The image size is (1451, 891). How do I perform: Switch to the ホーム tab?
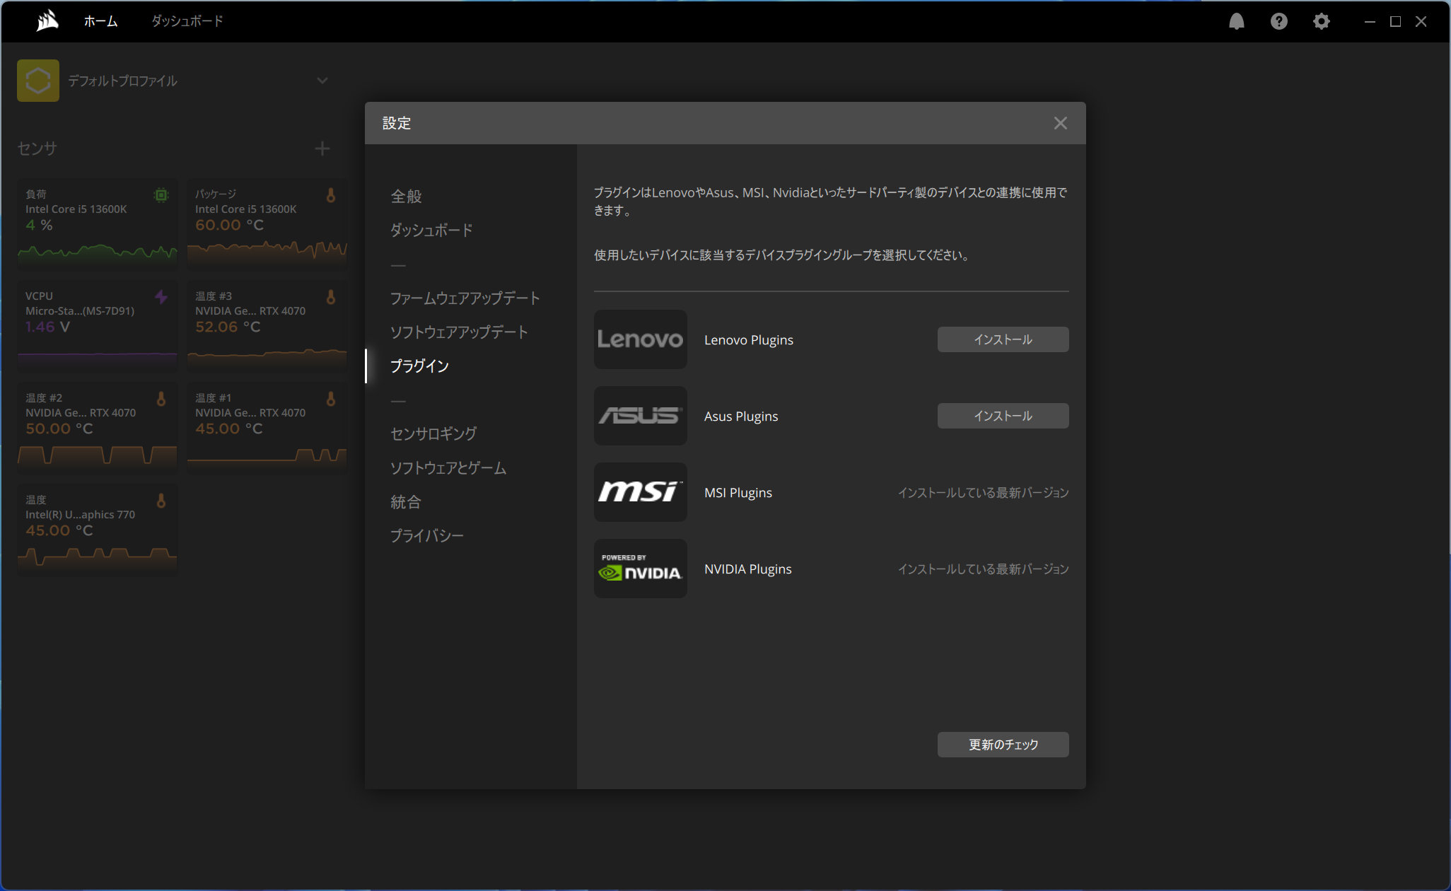(100, 21)
